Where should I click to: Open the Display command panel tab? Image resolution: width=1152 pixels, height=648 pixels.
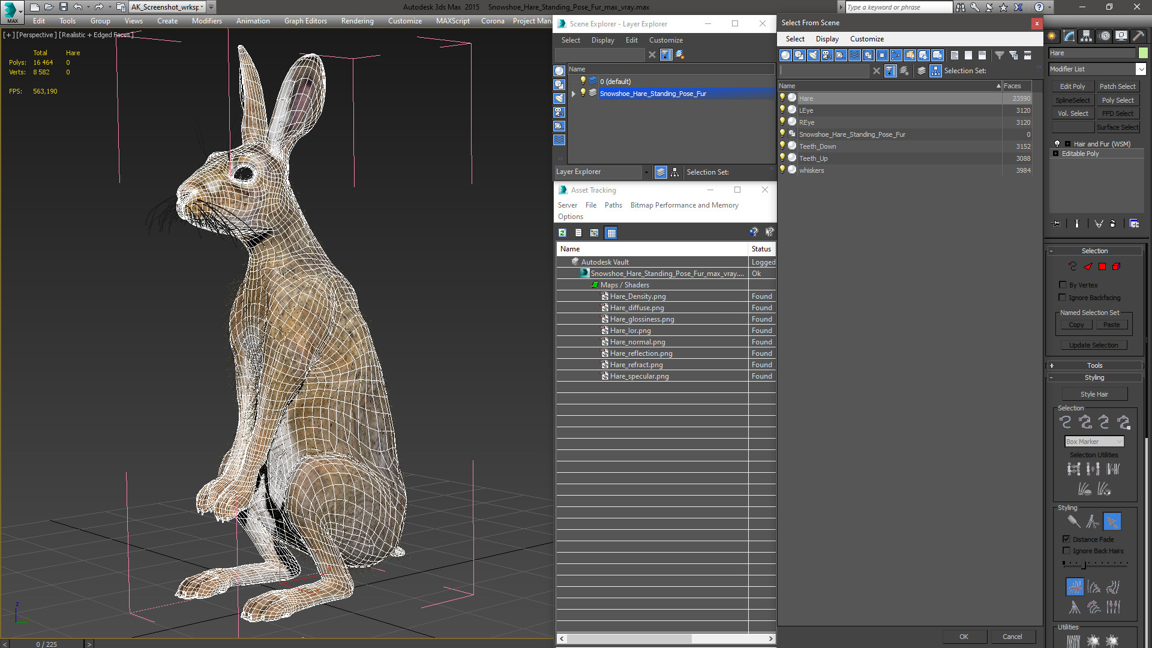coord(1121,36)
